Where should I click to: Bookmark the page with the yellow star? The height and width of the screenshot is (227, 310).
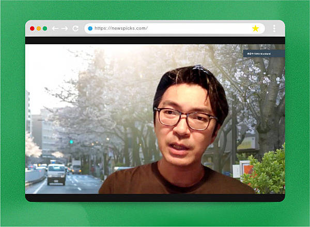coord(255,28)
